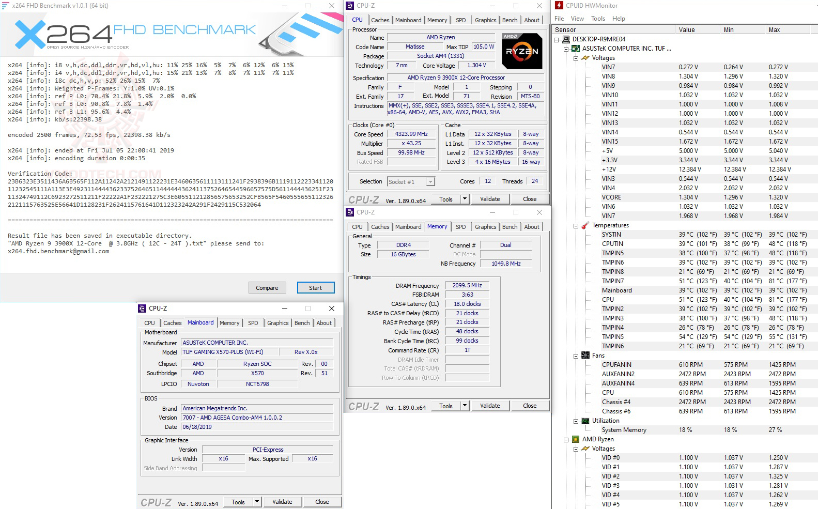The height and width of the screenshot is (509, 818).
Task: Collapse the ASUSTeK COMPUTER INC. node
Action: click(566, 49)
